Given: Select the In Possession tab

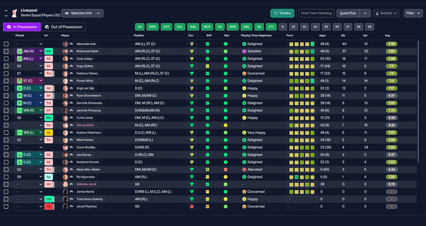Looking at the screenshot, I should tap(22, 27).
